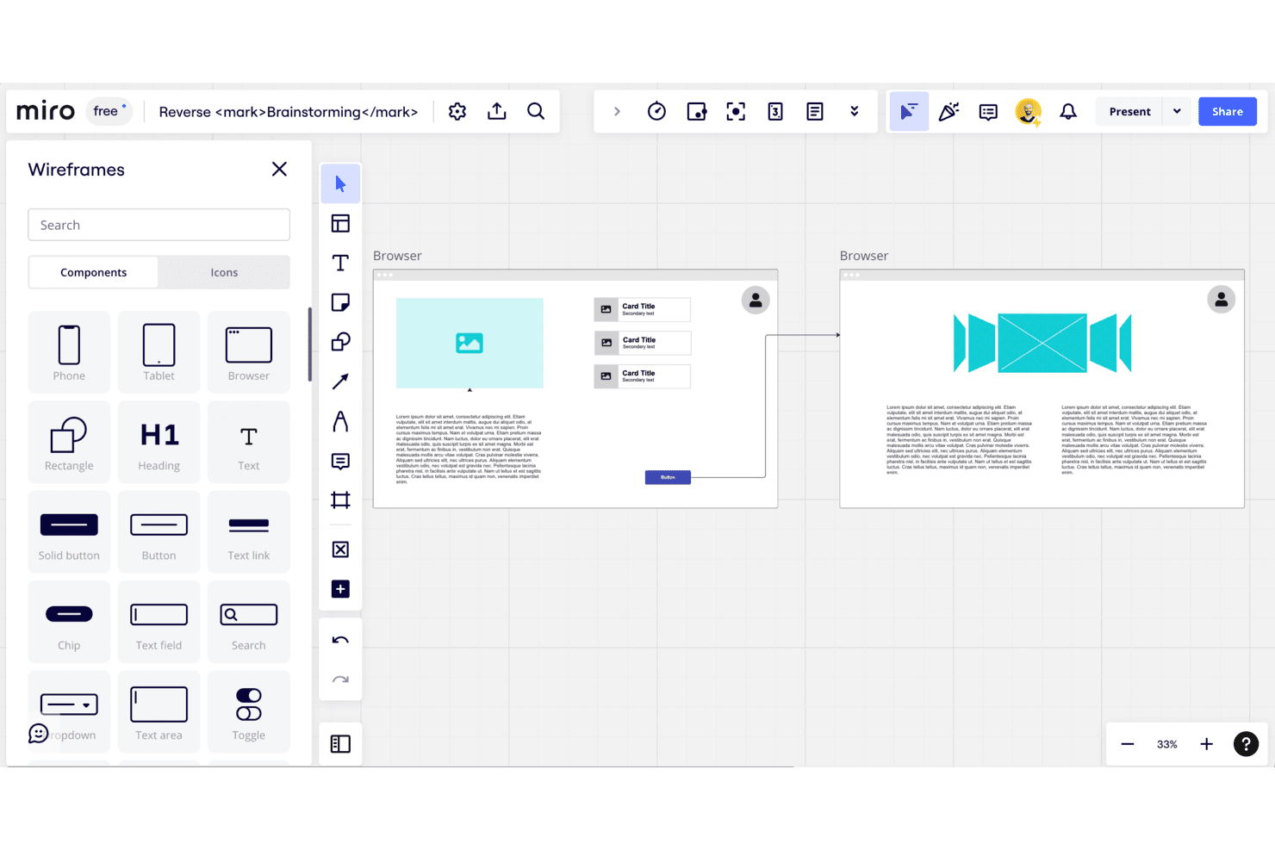Focus the Wireframes search field
Screen dimensions: 1275x850
[x=159, y=225]
